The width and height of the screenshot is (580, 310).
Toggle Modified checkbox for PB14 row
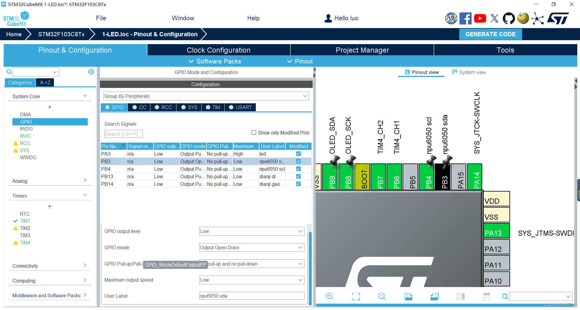[298, 184]
